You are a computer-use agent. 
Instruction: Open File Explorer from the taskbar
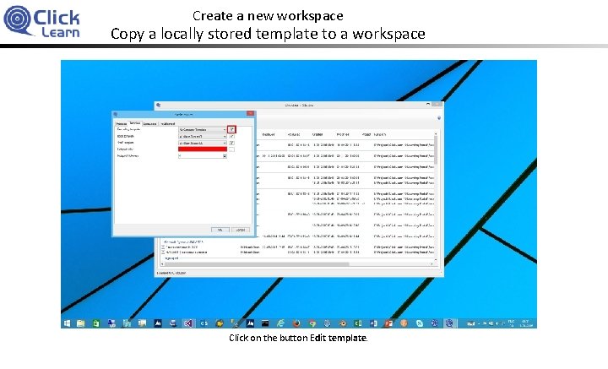tap(81, 323)
